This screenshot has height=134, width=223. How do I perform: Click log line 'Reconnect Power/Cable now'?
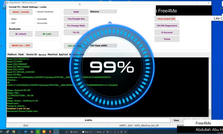point(22,111)
